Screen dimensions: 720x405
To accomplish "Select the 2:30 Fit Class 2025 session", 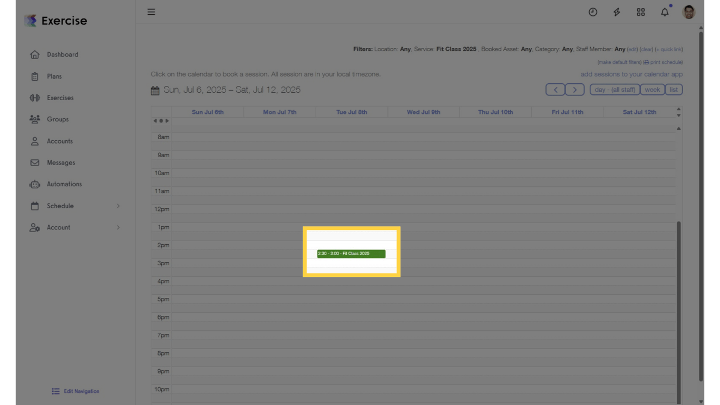I will coord(351,254).
